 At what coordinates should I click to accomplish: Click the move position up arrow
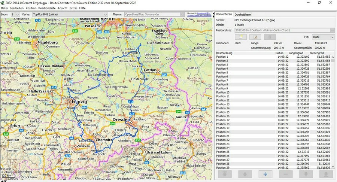pos(245,174)
